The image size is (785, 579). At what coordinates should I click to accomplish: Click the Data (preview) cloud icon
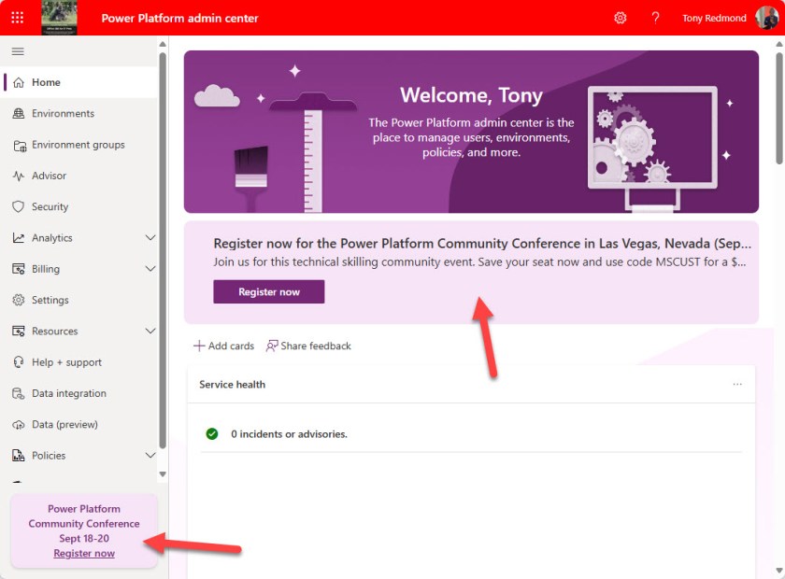pos(19,425)
